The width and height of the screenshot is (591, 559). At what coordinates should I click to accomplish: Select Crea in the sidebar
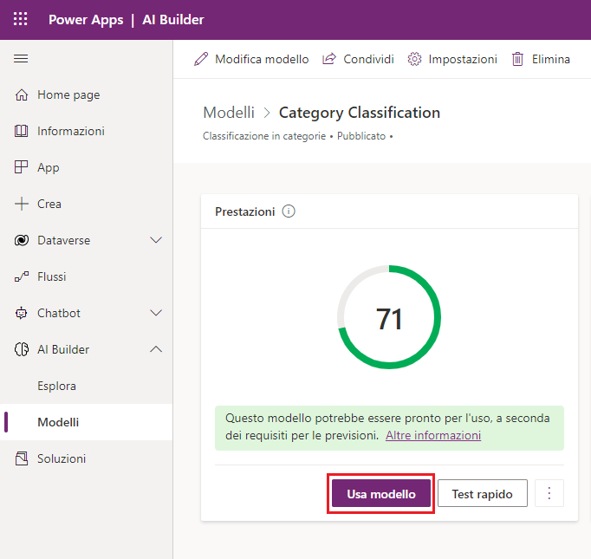(87, 204)
